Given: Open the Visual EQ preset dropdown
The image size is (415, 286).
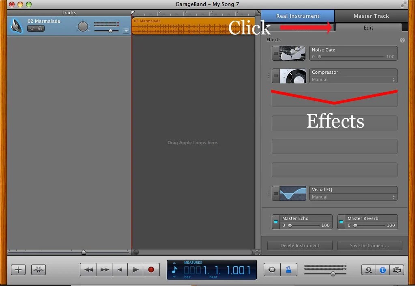Looking at the screenshot, I should (353, 197).
